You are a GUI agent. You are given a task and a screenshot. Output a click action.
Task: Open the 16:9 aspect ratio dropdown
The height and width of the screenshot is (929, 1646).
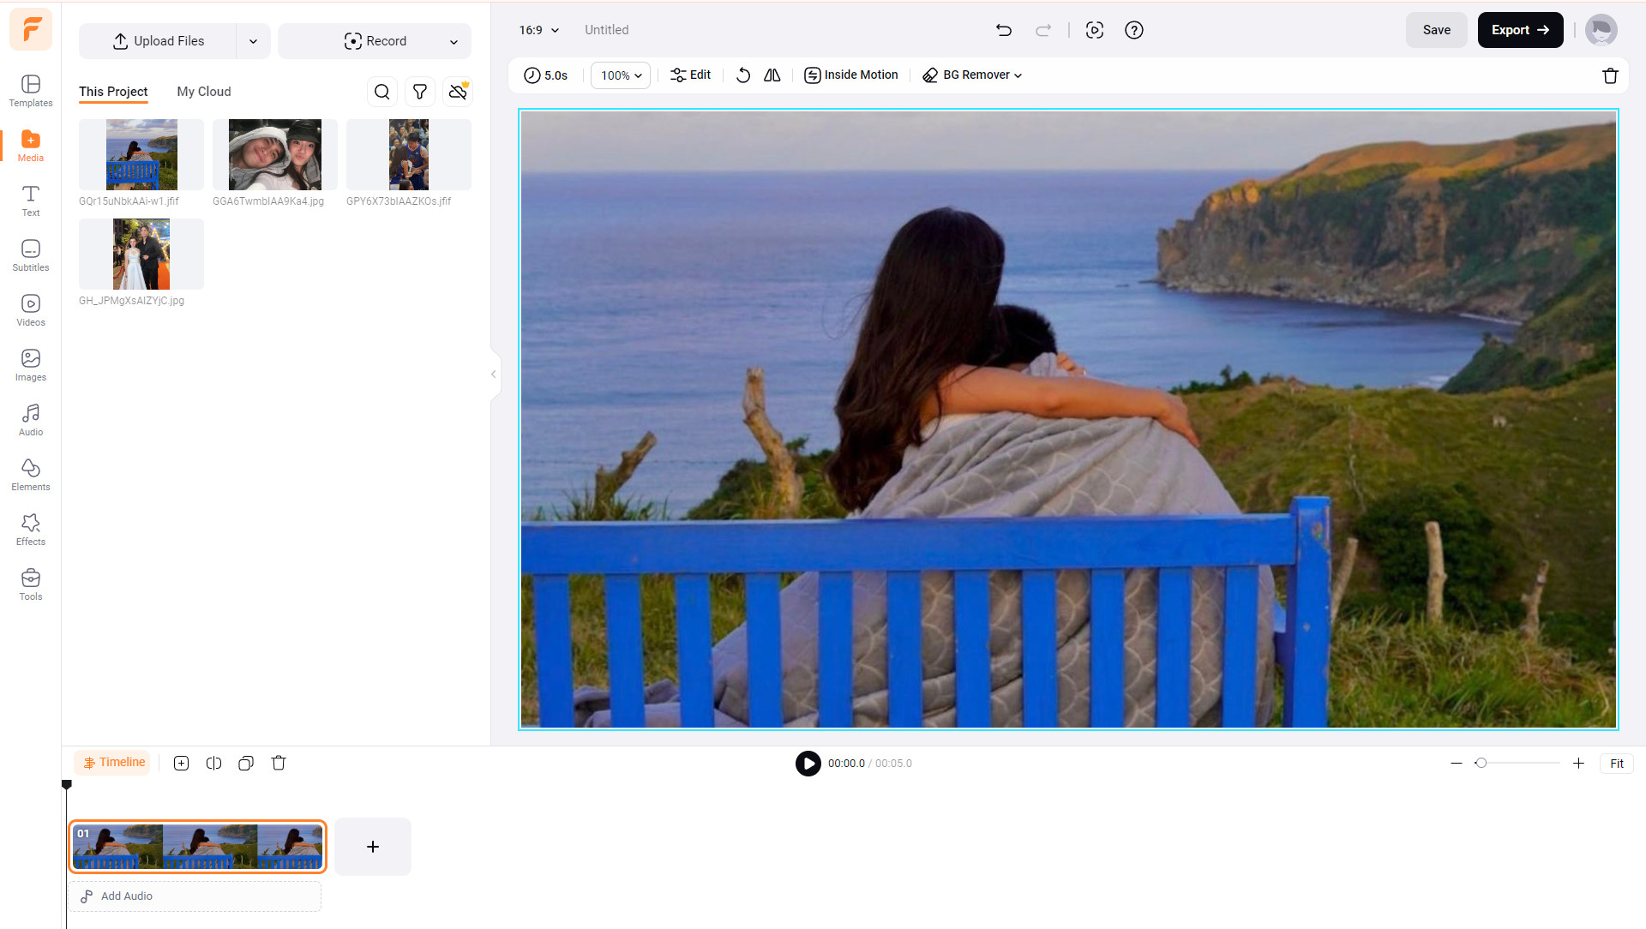pyautogui.click(x=539, y=30)
